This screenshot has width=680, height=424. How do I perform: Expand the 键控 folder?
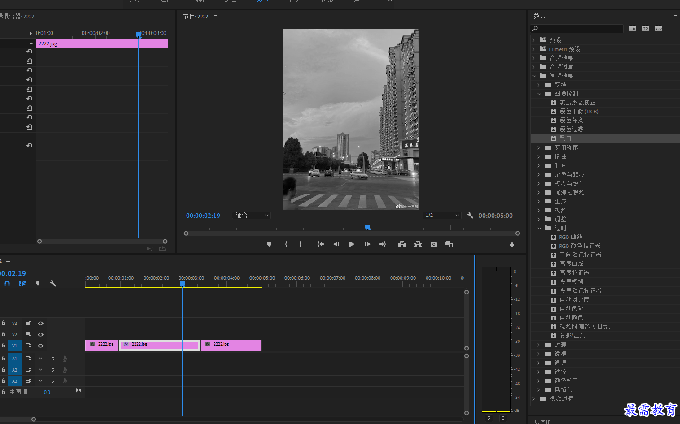click(539, 372)
